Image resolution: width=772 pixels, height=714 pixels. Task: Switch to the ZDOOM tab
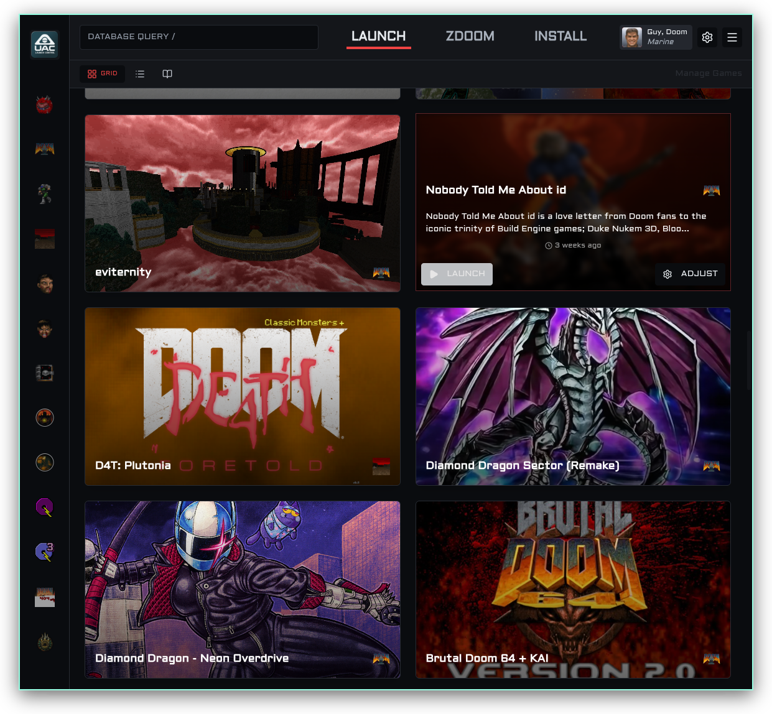(470, 36)
